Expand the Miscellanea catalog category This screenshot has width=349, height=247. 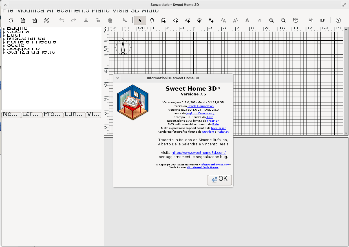(x=4, y=39)
